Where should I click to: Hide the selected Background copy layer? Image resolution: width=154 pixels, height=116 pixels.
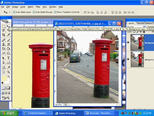tap(128, 43)
